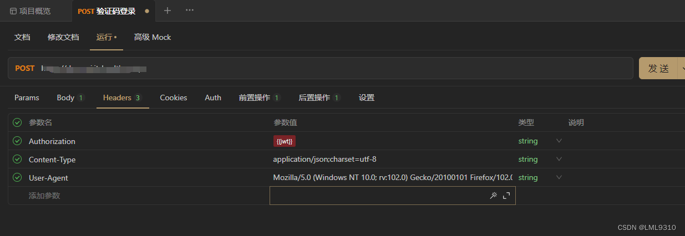Uncheck the Content-Type header checkbox
Screen dimensions: 685x236
17,159
